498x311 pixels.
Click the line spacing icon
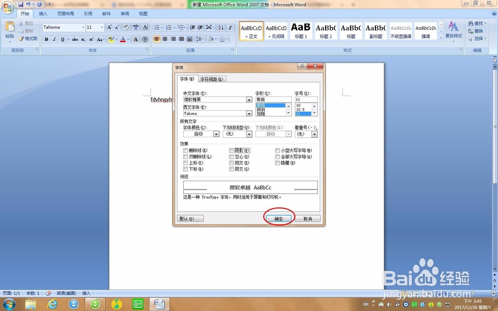(x=199, y=39)
